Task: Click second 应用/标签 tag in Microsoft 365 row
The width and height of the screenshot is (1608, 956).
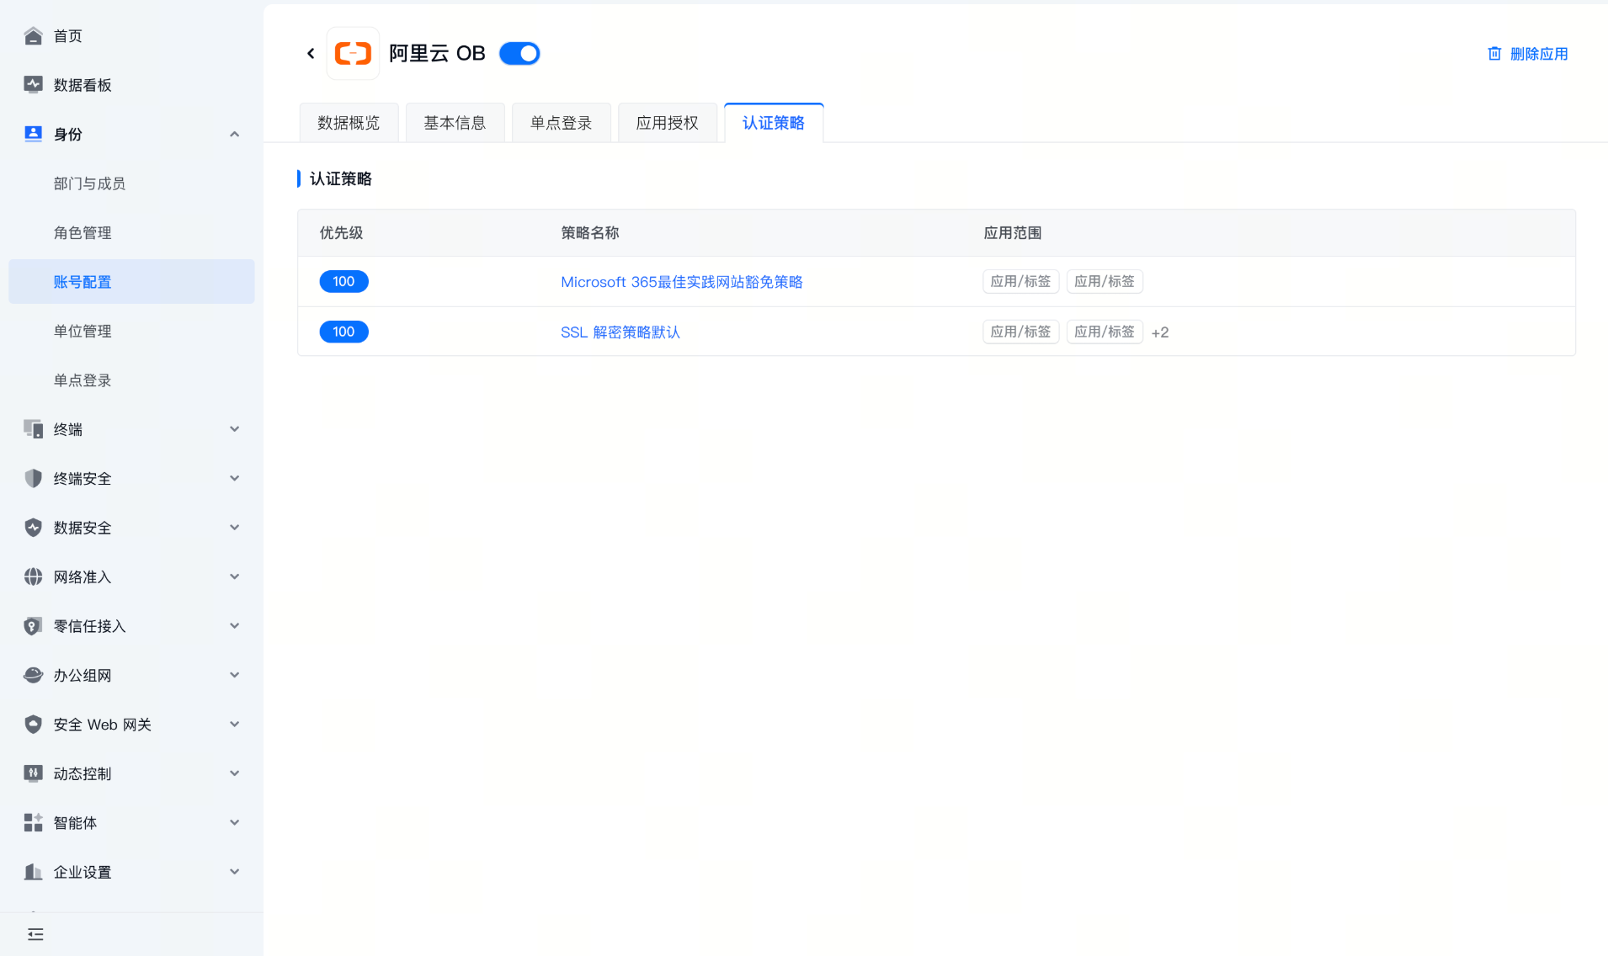Action: tap(1105, 281)
